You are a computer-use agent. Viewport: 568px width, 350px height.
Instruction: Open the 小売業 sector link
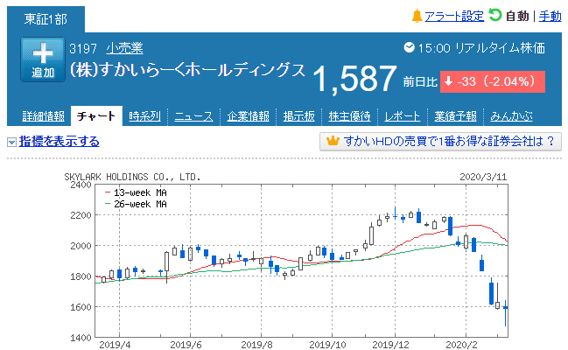click(x=124, y=48)
